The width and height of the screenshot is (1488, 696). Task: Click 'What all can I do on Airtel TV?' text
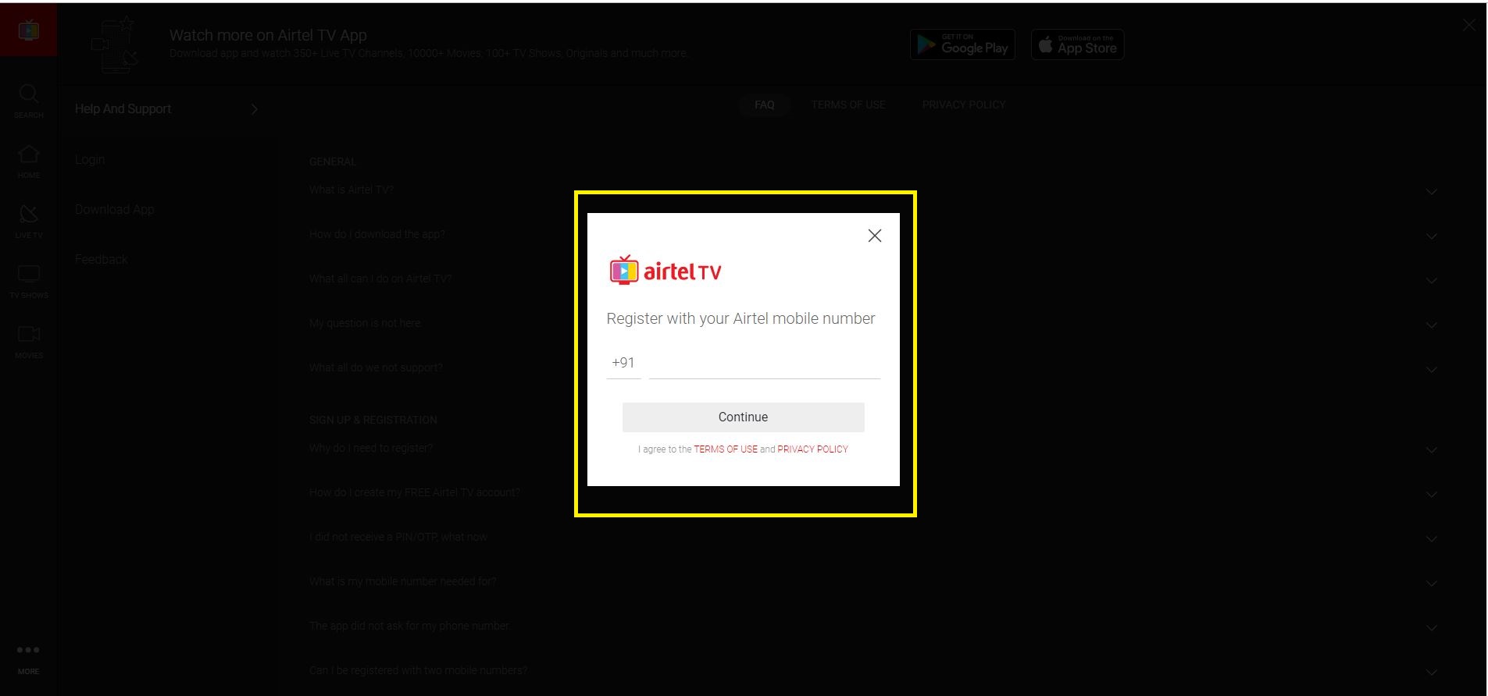pyautogui.click(x=380, y=279)
